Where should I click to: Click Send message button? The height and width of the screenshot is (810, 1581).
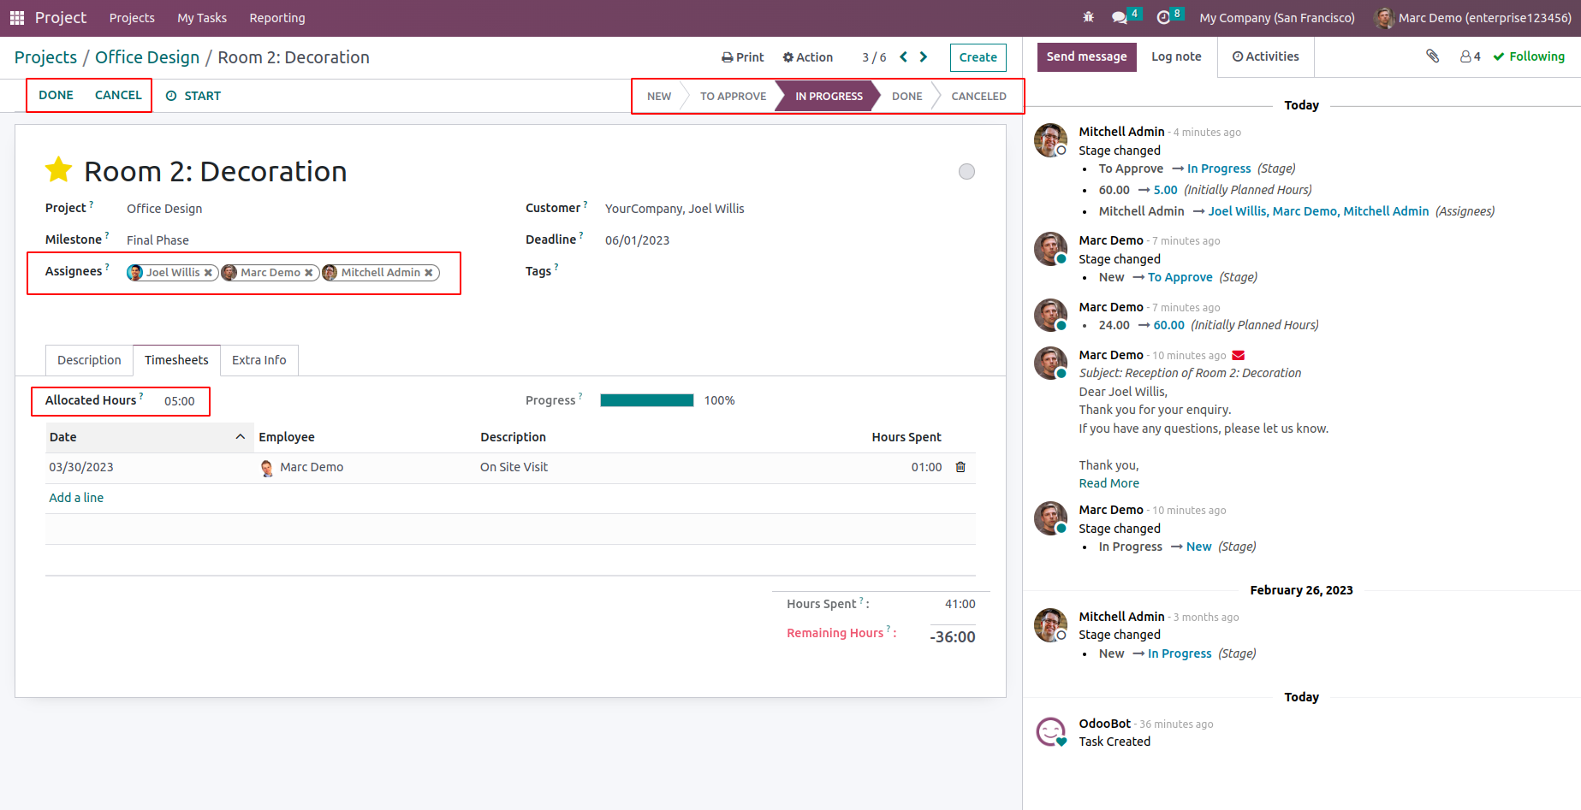(x=1086, y=56)
